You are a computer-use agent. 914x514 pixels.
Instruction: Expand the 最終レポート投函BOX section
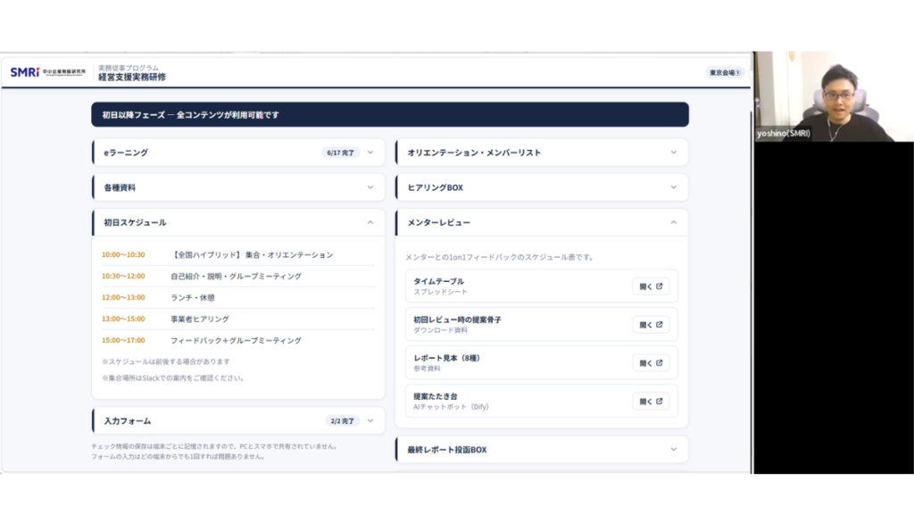[674, 450]
